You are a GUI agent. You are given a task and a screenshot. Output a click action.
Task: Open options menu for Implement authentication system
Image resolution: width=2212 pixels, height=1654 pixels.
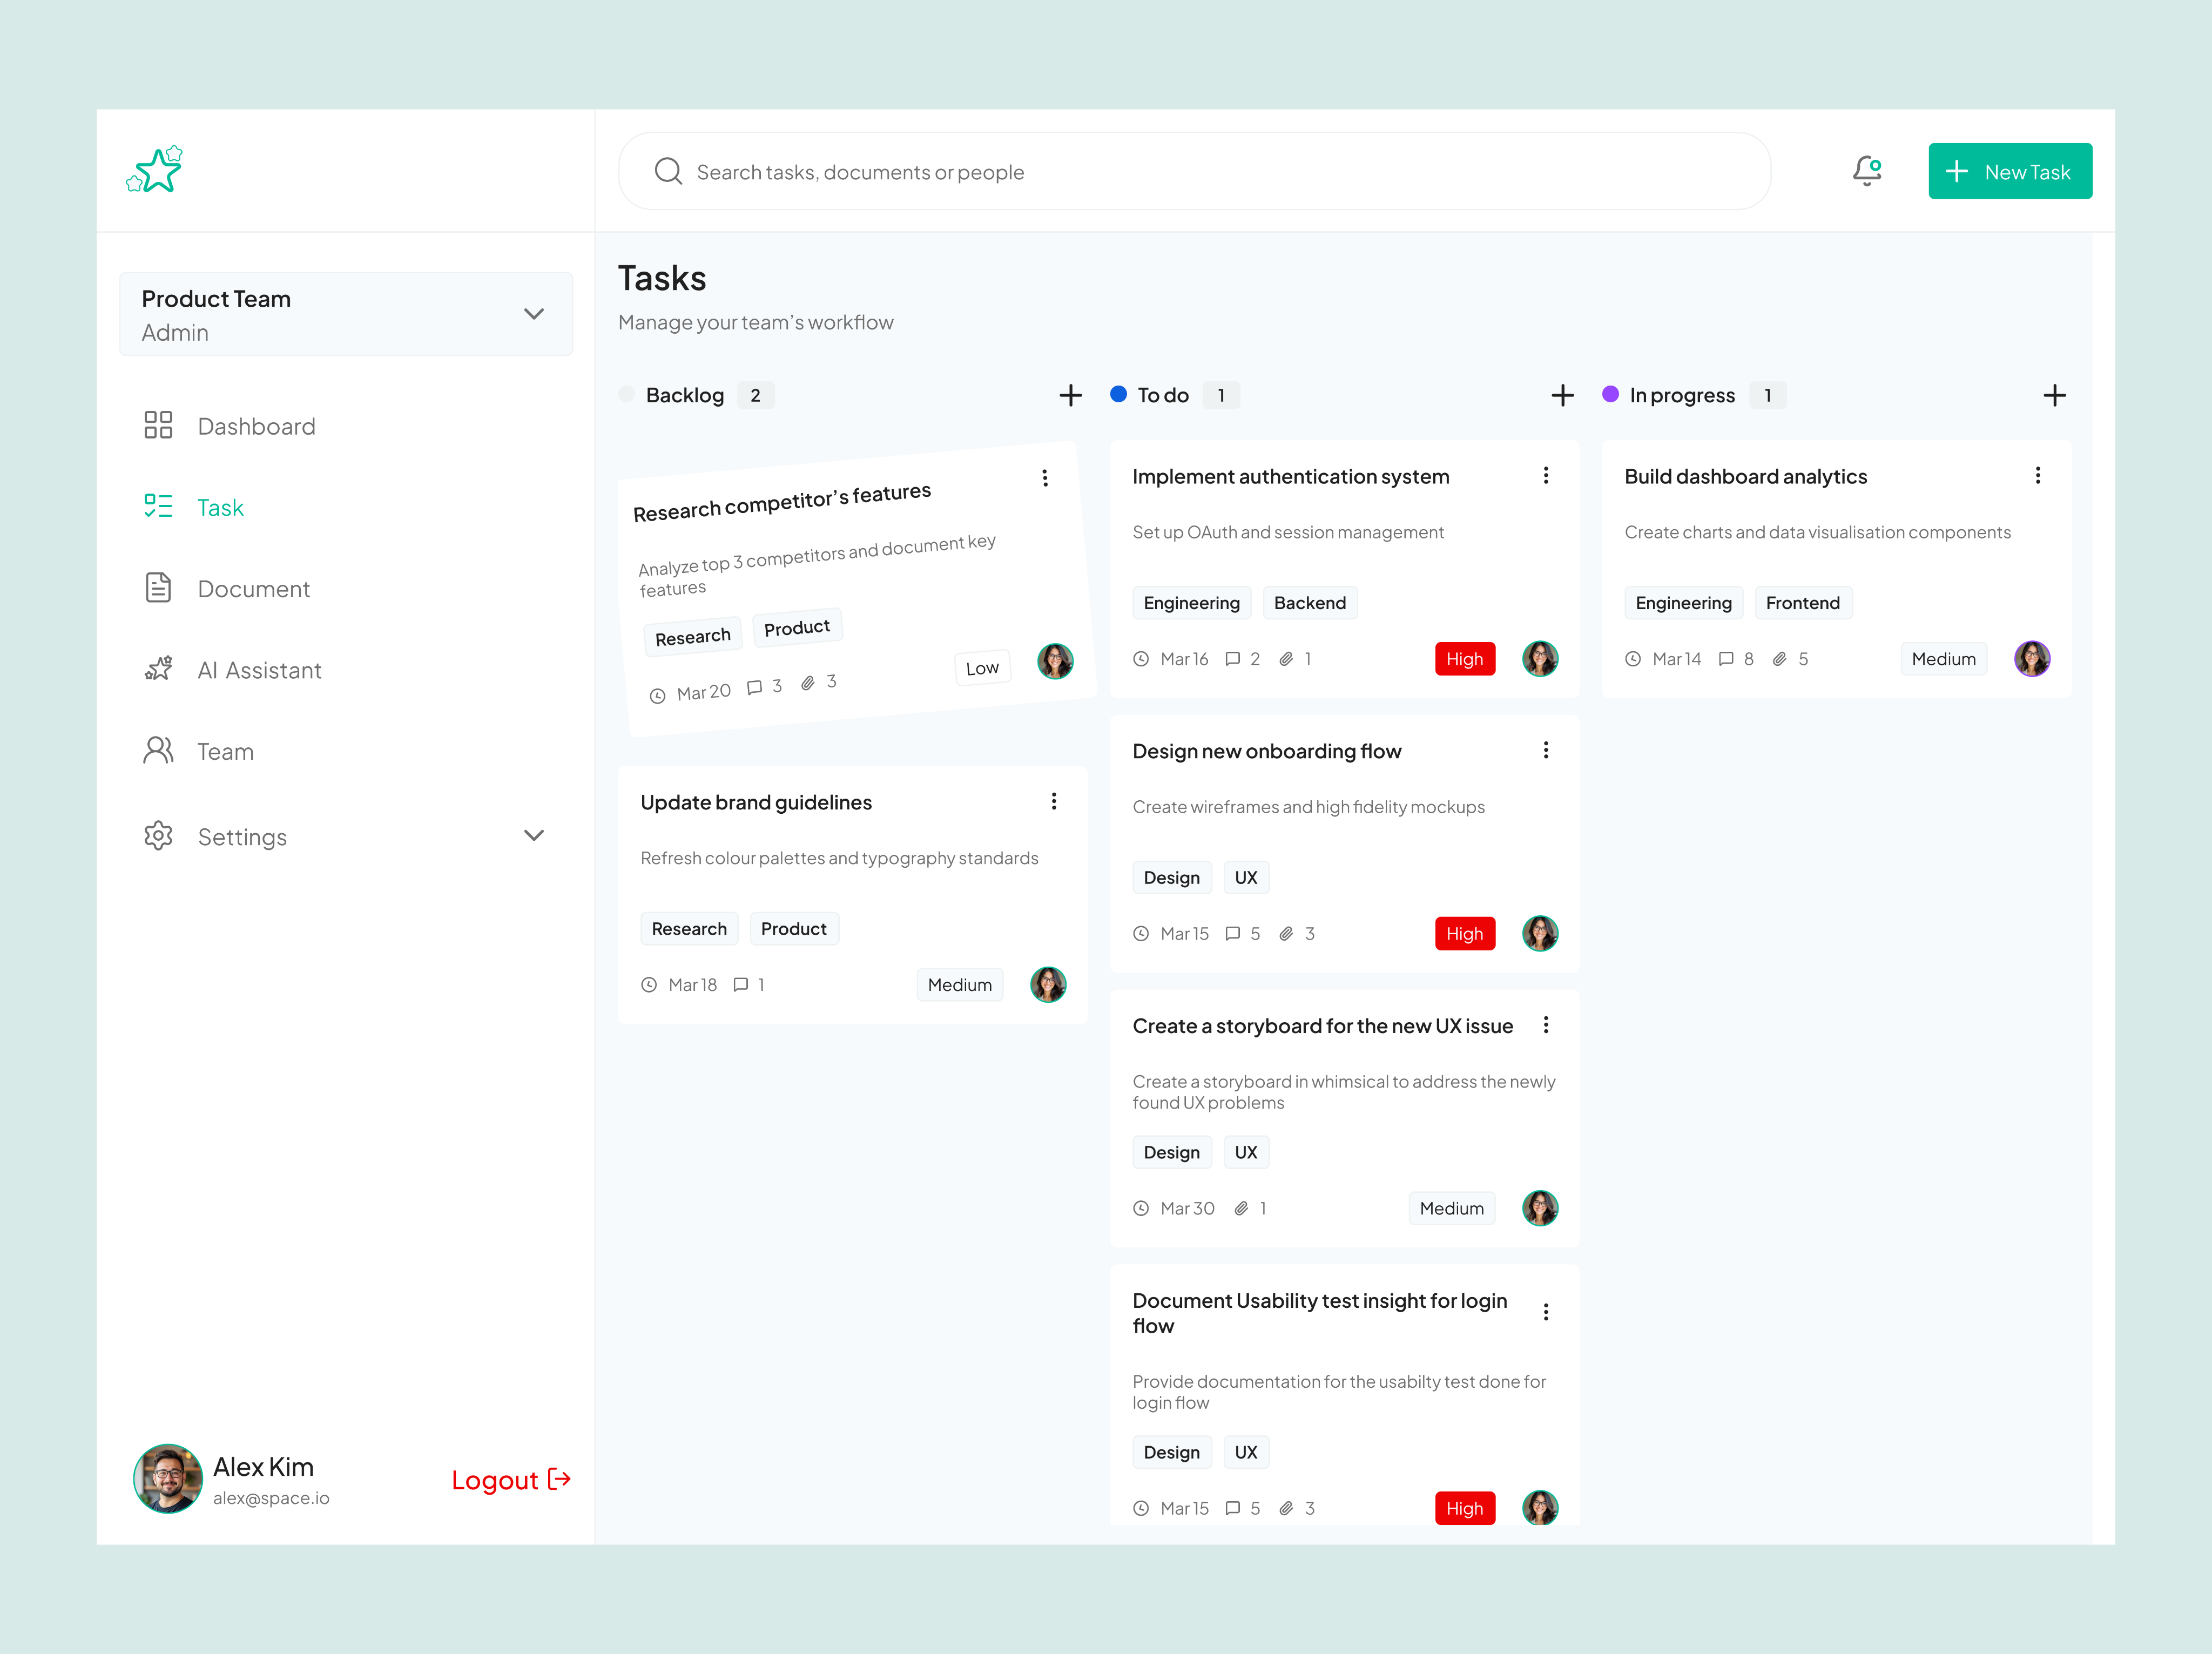coord(1545,476)
